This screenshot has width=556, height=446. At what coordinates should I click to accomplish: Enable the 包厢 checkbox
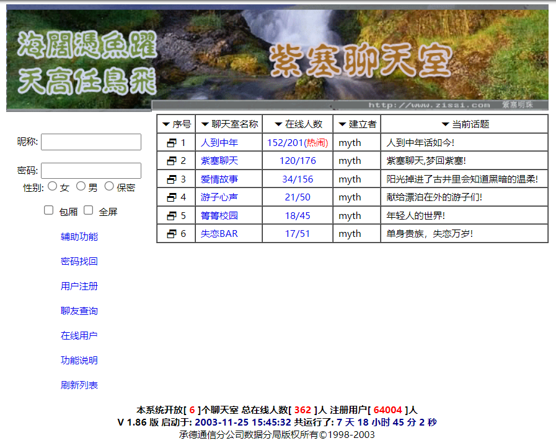49,210
